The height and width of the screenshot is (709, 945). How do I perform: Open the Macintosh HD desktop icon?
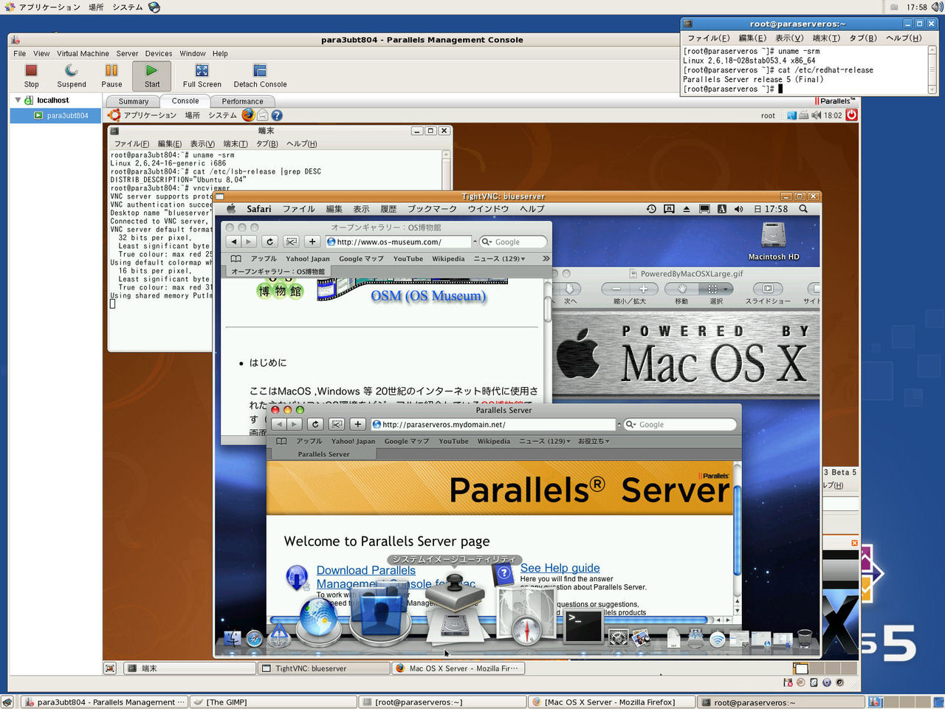click(x=773, y=242)
